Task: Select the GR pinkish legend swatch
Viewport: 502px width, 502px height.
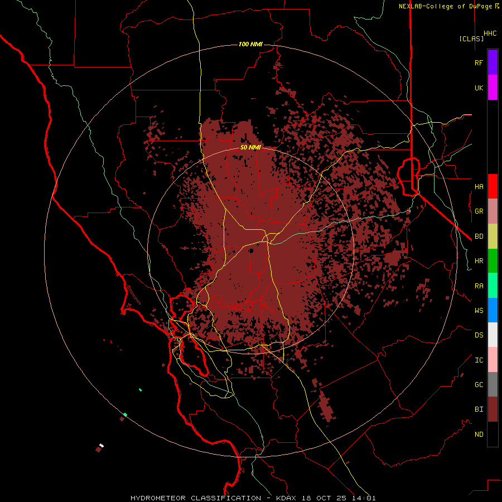Action: pyautogui.click(x=493, y=211)
